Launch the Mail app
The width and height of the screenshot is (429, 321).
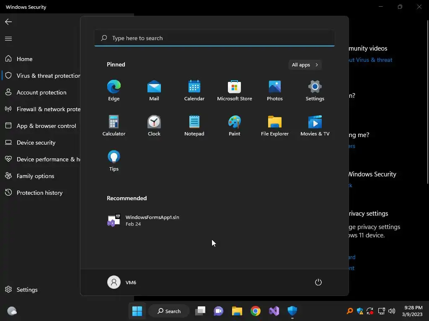pos(154,90)
